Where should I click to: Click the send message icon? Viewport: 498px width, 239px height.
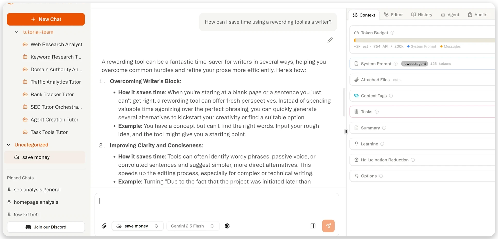pyautogui.click(x=328, y=226)
